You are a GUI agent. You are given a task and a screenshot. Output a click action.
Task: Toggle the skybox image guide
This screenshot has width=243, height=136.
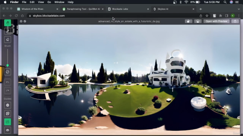(8, 122)
